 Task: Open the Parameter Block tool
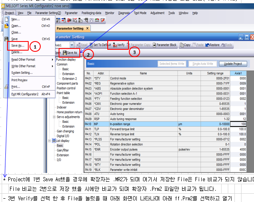(165, 45)
